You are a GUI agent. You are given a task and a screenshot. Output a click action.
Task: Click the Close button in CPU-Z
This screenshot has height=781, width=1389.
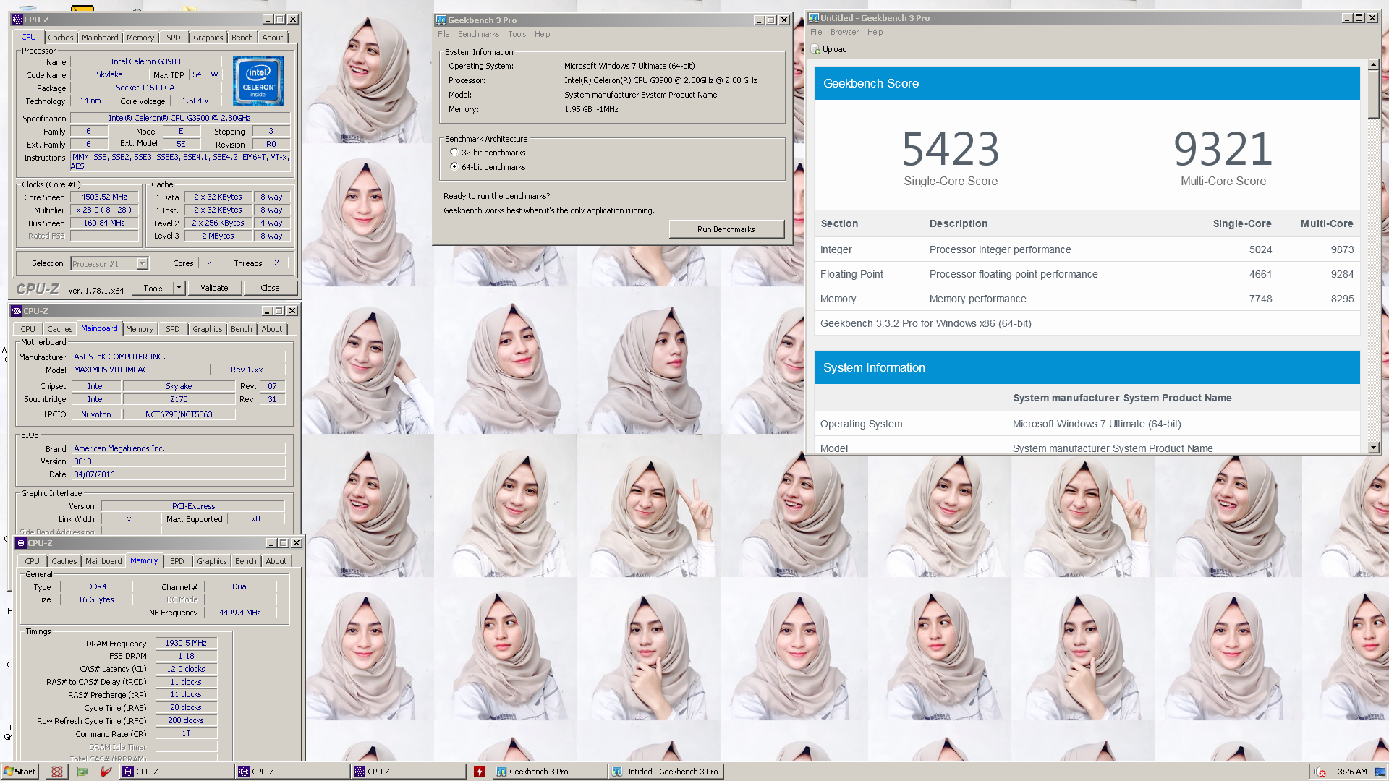click(270, 288)
